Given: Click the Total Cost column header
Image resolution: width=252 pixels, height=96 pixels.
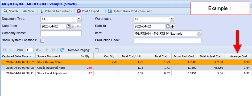Looking at the screenshot, I should click(x=158, y=56).
